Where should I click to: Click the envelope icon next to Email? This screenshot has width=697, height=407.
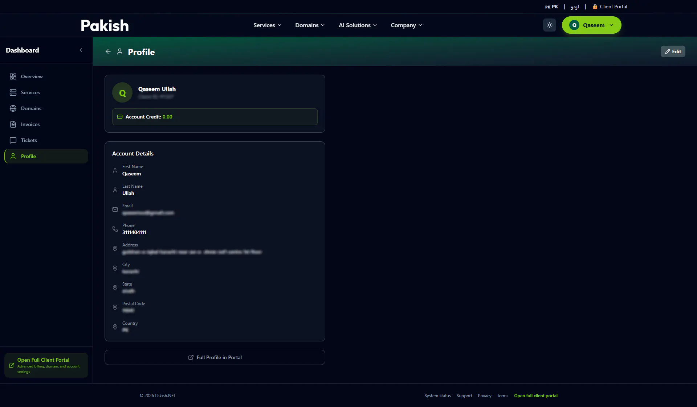click(x=115, y=209)
